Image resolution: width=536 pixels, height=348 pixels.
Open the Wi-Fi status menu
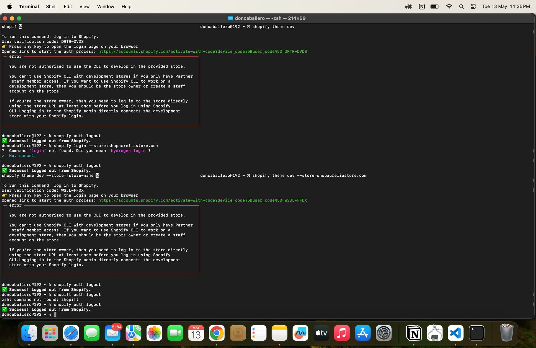(449, 6)
